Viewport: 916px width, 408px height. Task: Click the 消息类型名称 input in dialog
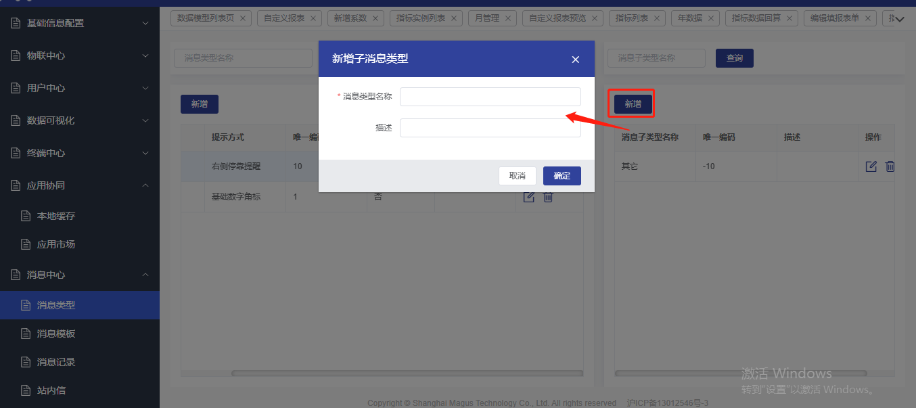[490, 97]
